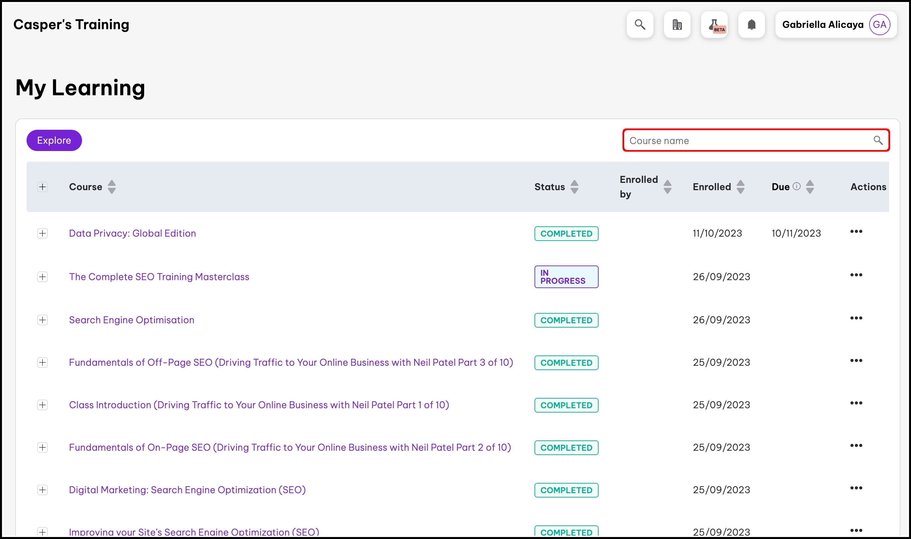Sort by Enrolled by column
The width and height of the screenshot is (911, 539).
(x=667, y=187)
